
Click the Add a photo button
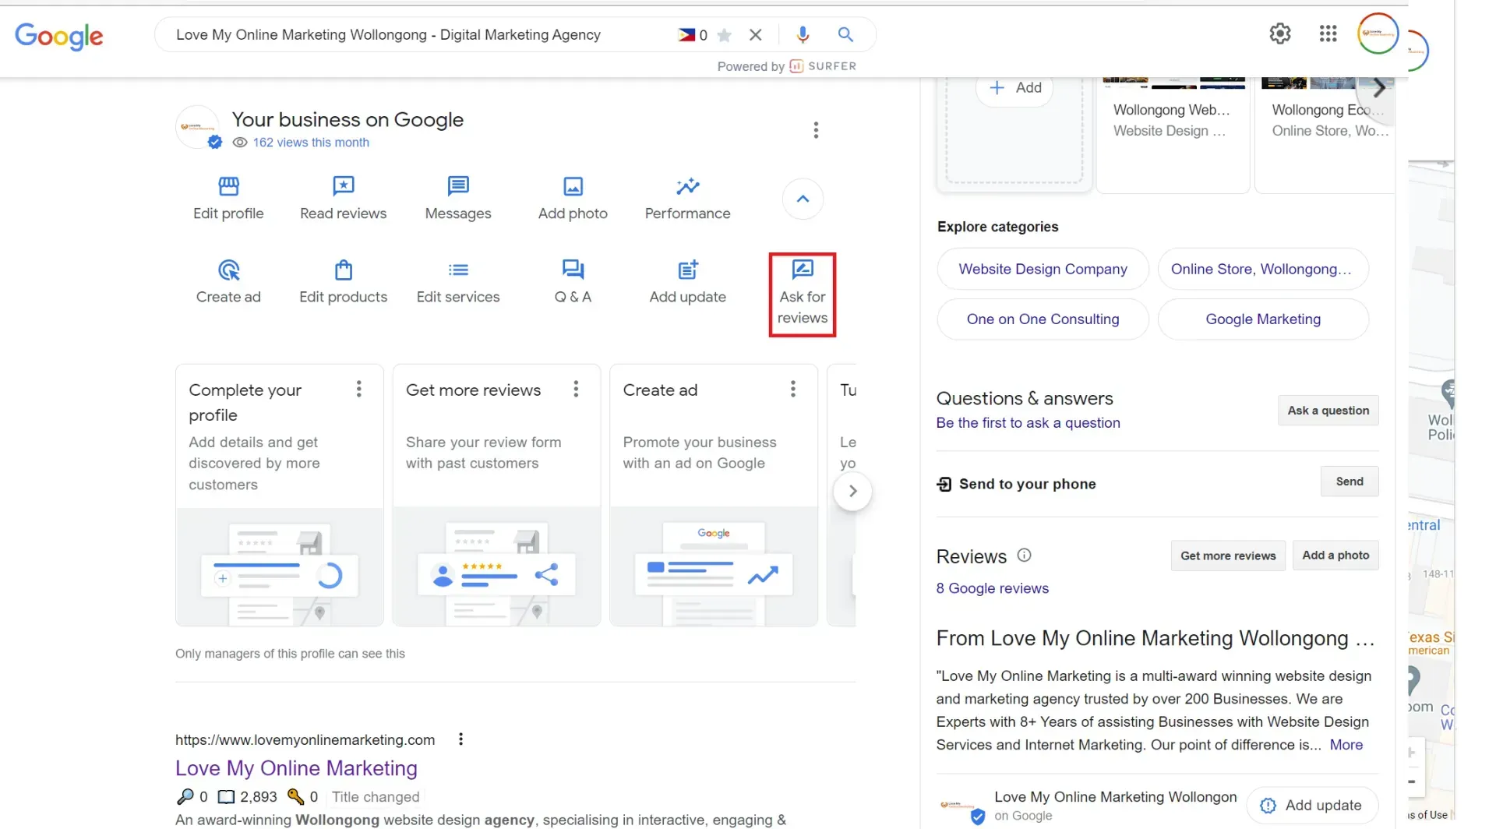tap(1335, 555)
